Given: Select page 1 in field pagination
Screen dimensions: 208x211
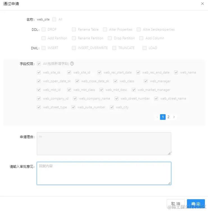Looking at the screenshot, I should click(x=163, y=117).
